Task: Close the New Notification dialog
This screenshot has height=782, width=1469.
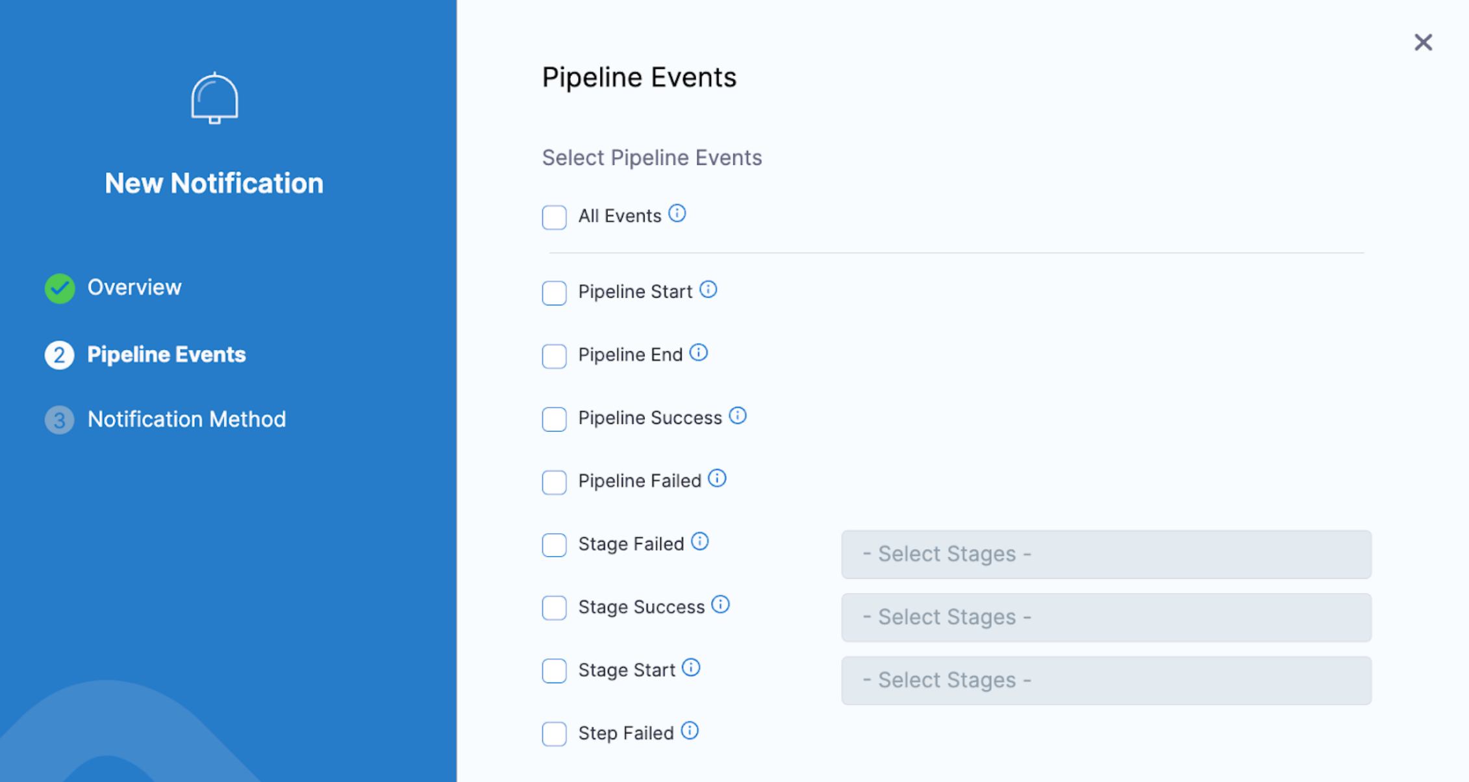Action: pyautogui.click(x=1423, y=43)
